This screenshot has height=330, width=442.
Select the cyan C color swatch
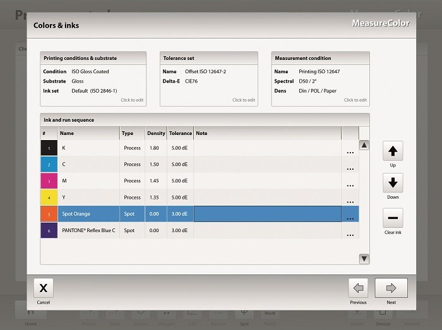(x=49, y=165)
